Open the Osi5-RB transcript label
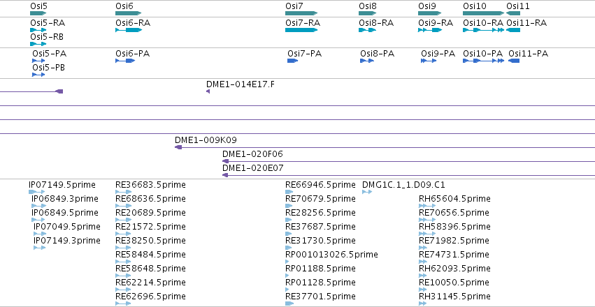Image resolution: width=595 pixels, height=307 pixels. click(47, 37)
